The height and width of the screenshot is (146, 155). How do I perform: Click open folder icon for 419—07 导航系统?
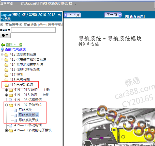pyautogui.click(x=11, y=105)
